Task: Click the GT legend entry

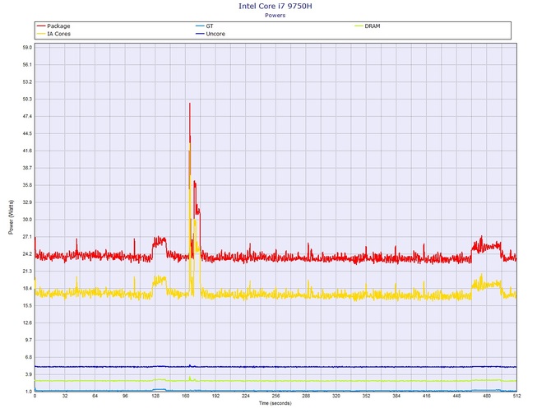Action: (x=205, y=26)
